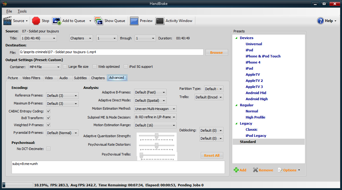
Task: Click the Show Queue icon
Action: [99, 21]
